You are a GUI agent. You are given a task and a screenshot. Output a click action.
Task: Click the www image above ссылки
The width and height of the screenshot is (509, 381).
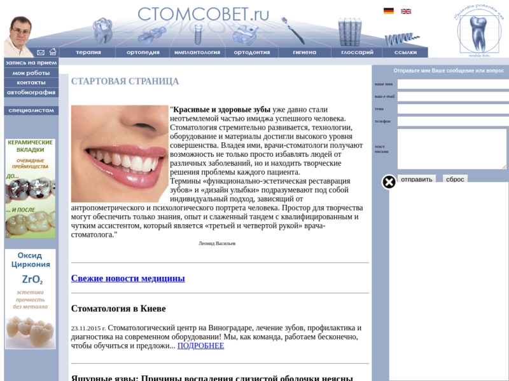click(x=401, y=39)
